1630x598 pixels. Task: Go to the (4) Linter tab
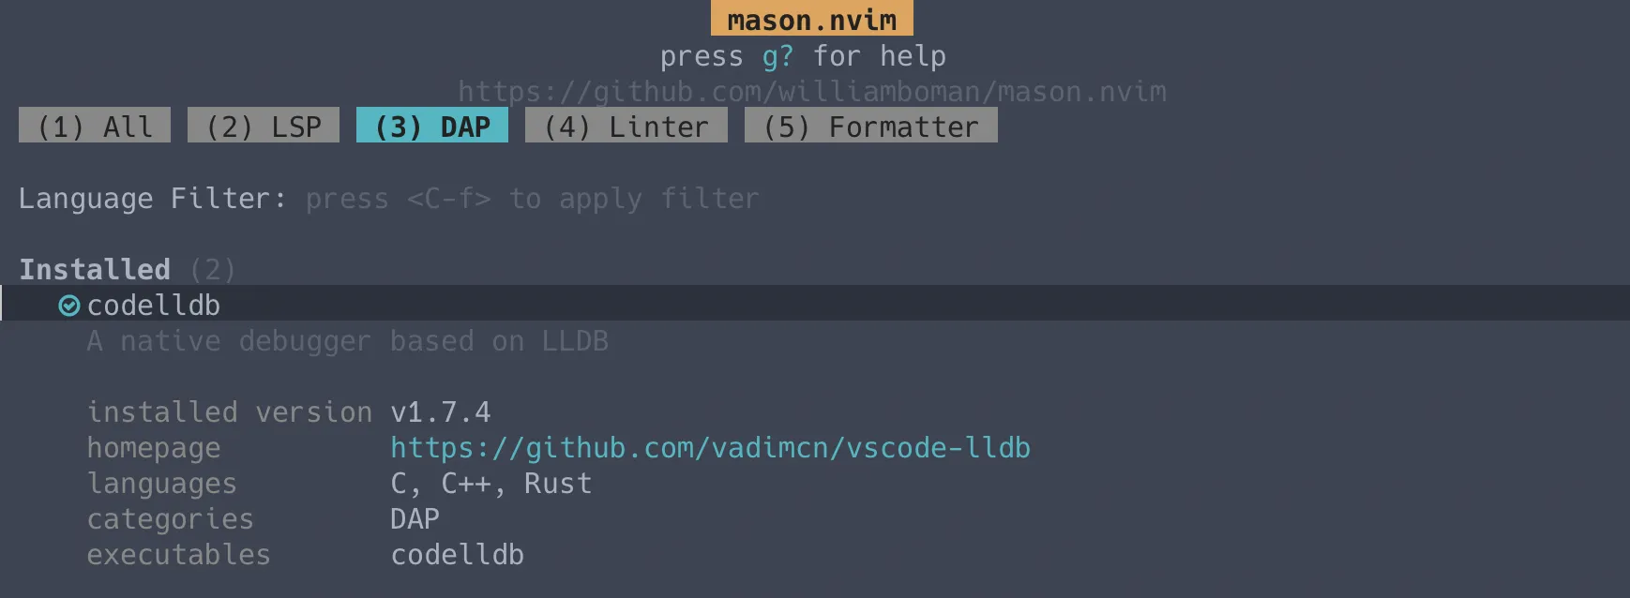point(626,127)
